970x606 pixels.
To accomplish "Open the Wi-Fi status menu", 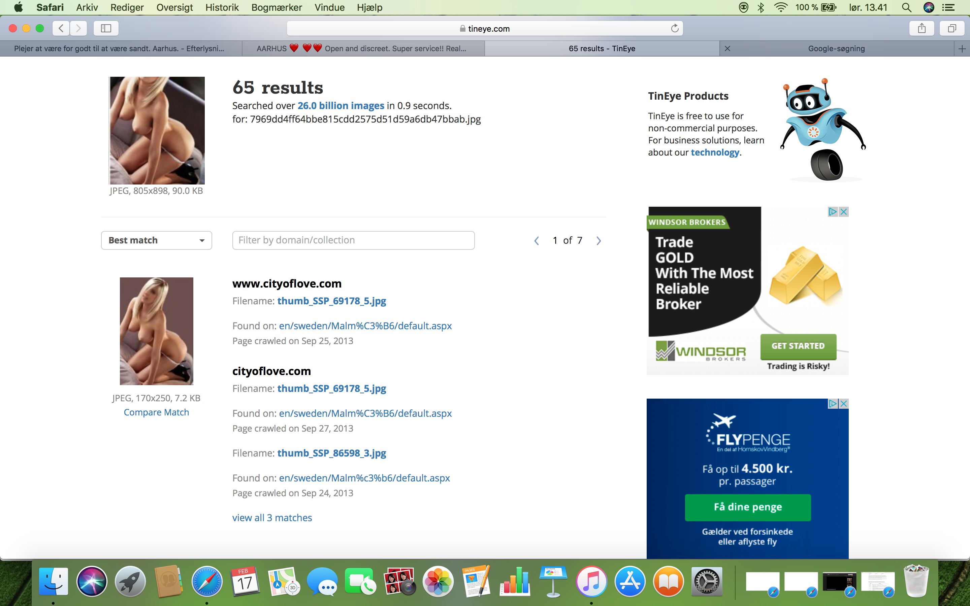I will [x=780, y=7].
